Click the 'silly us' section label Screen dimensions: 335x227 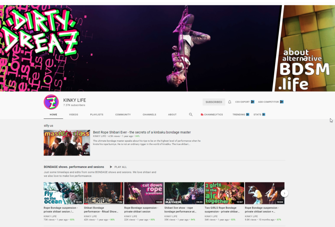[x=48, y=126]
